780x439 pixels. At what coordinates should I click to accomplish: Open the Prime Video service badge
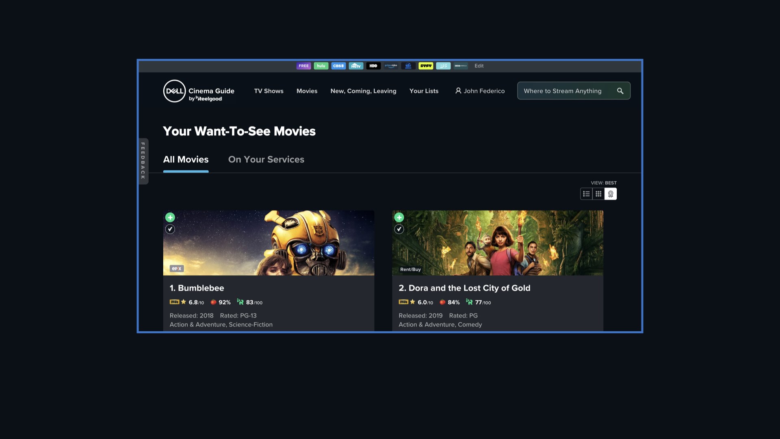[391, 66]
